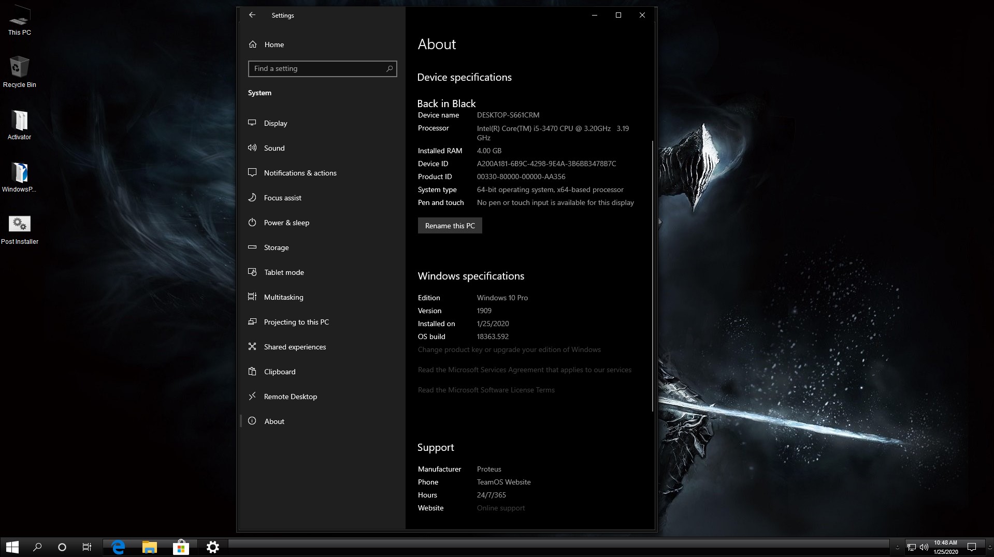This screenshot has width=994, height=557.
Task: Select the OS build value 18363.592
Action: pyautogui.click(x=493, y=336)
